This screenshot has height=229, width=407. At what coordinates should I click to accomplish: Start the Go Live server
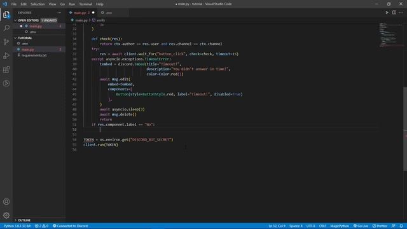(361, 226)
